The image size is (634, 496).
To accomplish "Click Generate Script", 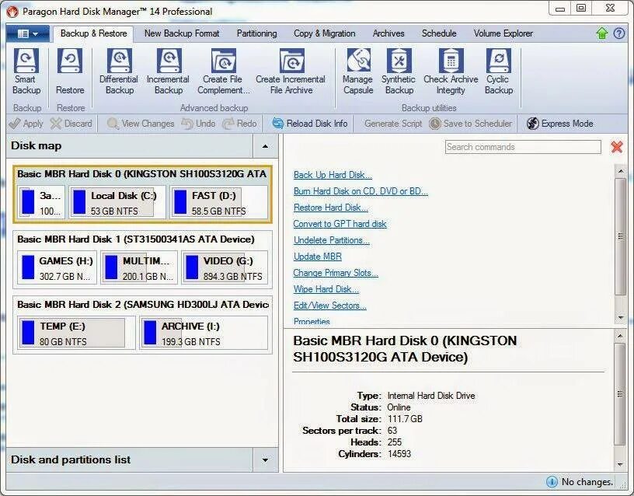I will [392, 124].
